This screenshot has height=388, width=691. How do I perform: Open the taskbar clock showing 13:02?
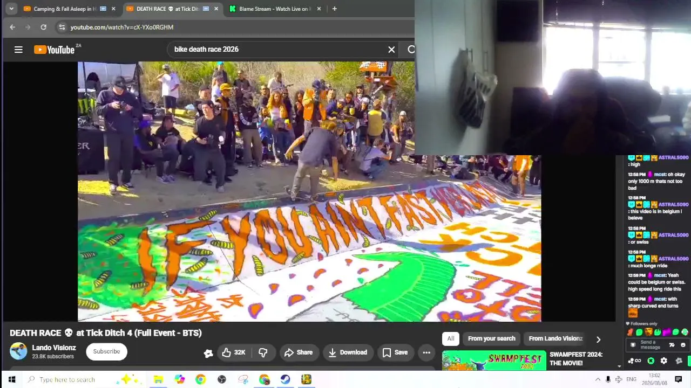[654, 379]
